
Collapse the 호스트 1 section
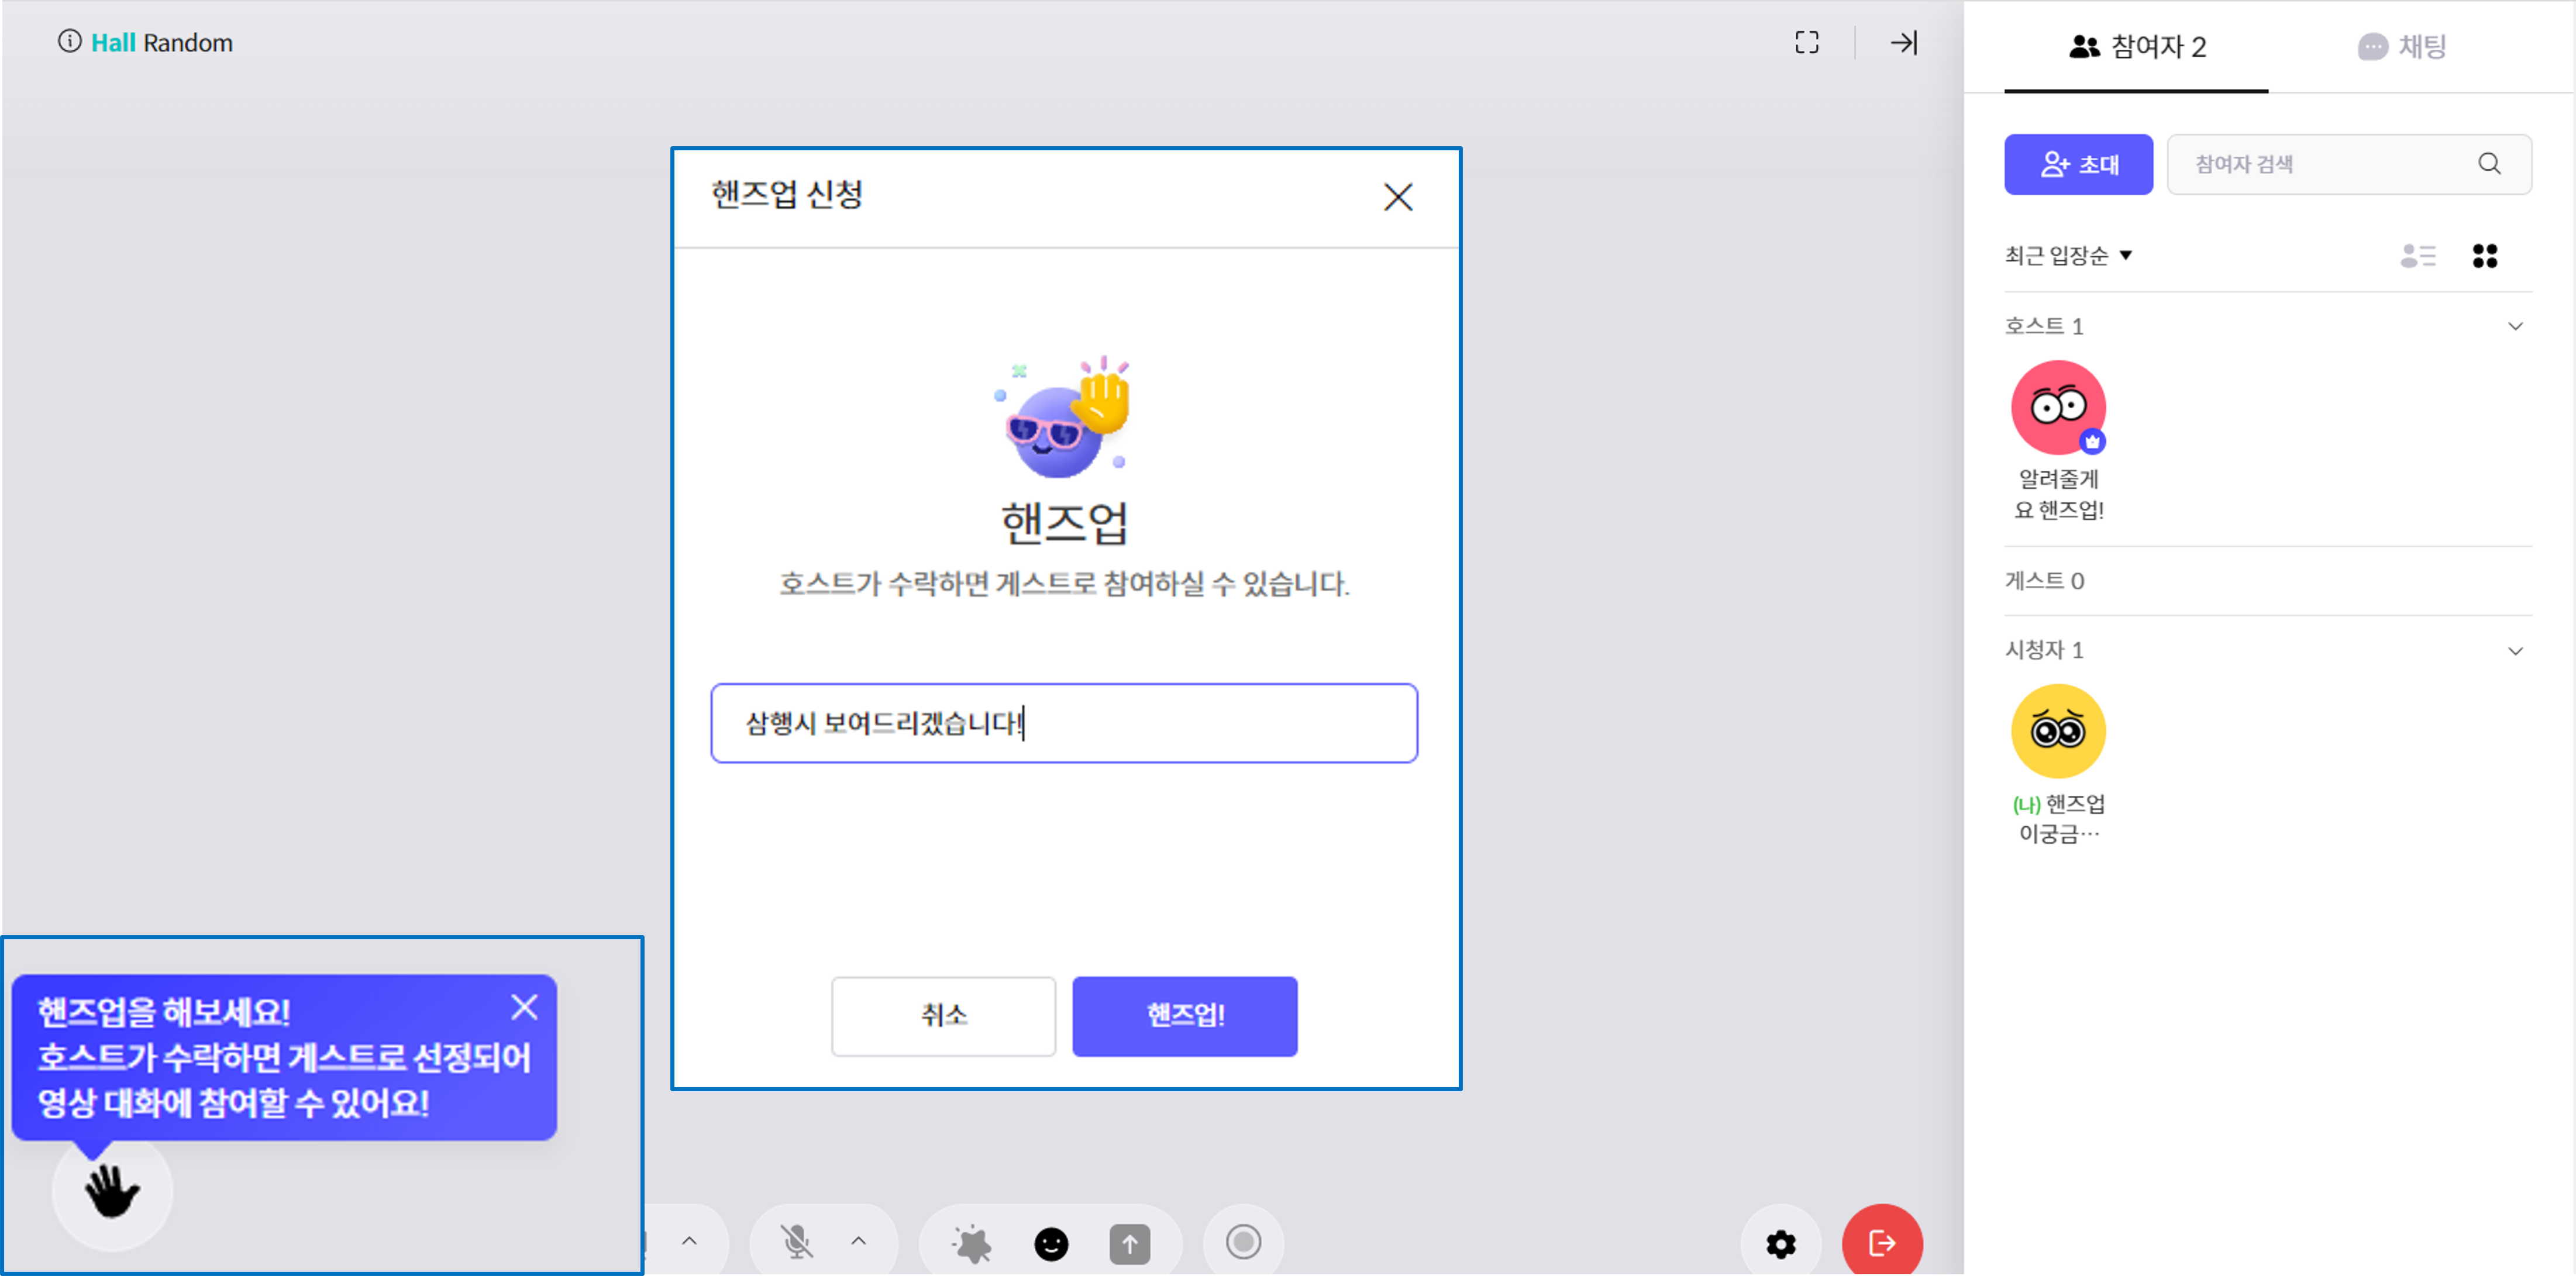(x=2515, y=326)
